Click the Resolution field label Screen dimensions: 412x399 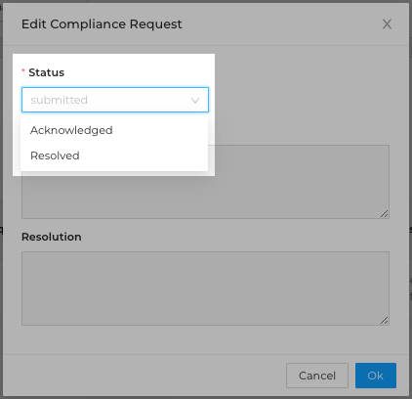pos(52,237)
